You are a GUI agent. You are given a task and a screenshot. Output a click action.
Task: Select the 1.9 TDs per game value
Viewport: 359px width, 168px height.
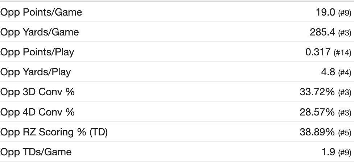tap(329, 152)
